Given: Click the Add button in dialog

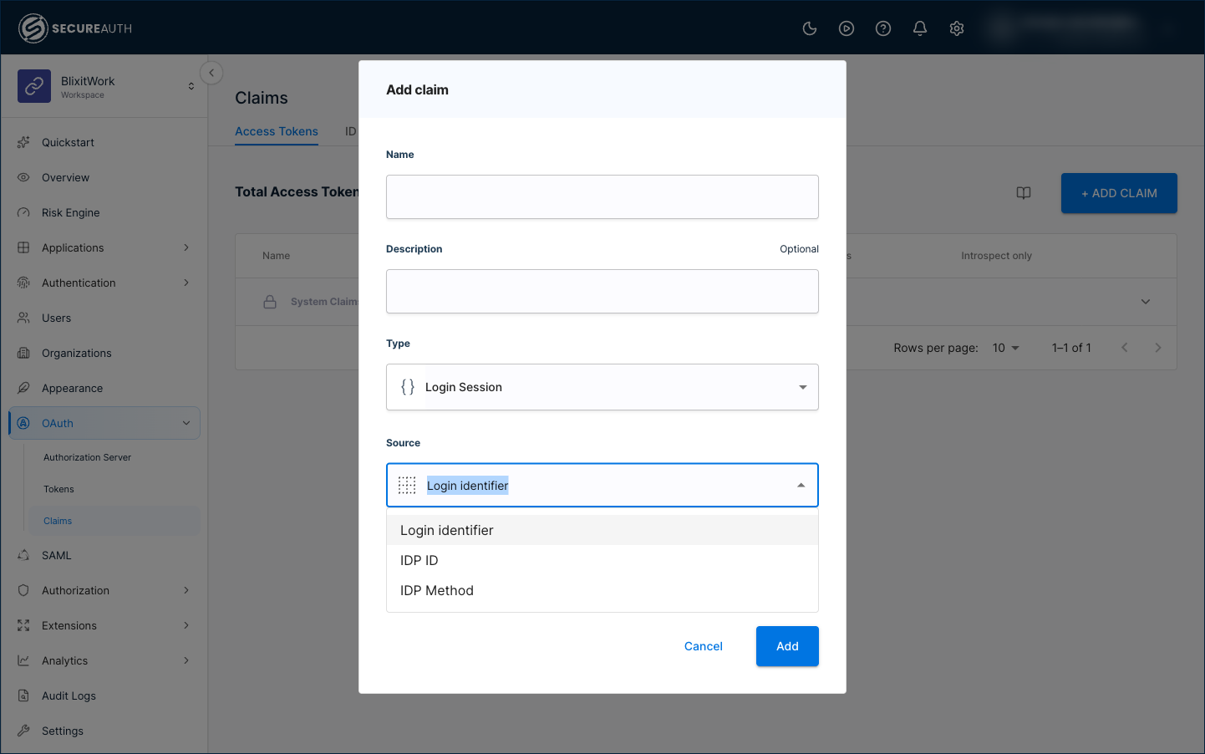Looking at the screenshot, I should tap(787, 646).
